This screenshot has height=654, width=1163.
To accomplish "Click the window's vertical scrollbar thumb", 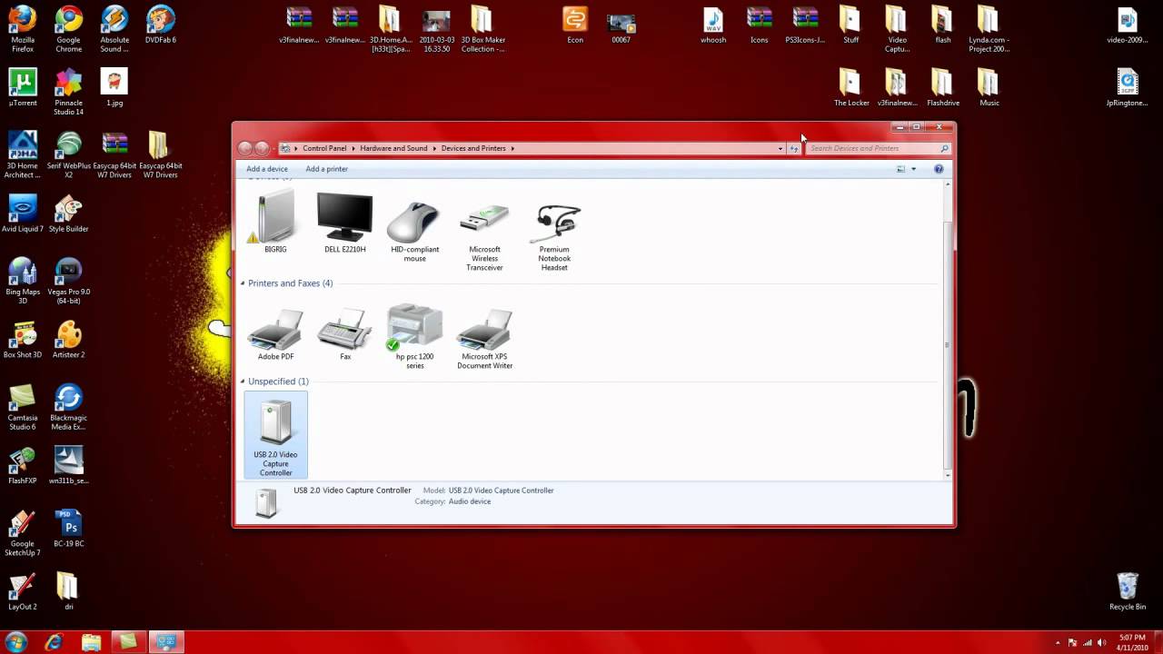I will [948, 345].
